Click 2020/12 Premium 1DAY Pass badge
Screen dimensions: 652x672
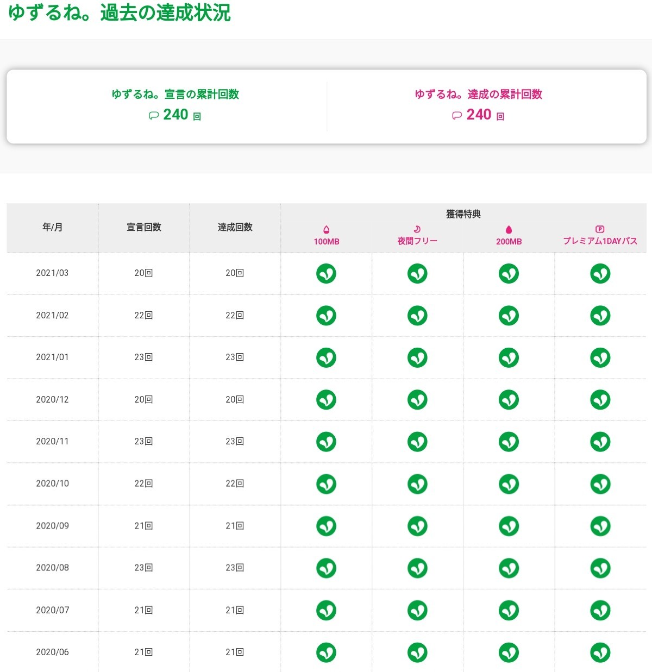(600, 400)
